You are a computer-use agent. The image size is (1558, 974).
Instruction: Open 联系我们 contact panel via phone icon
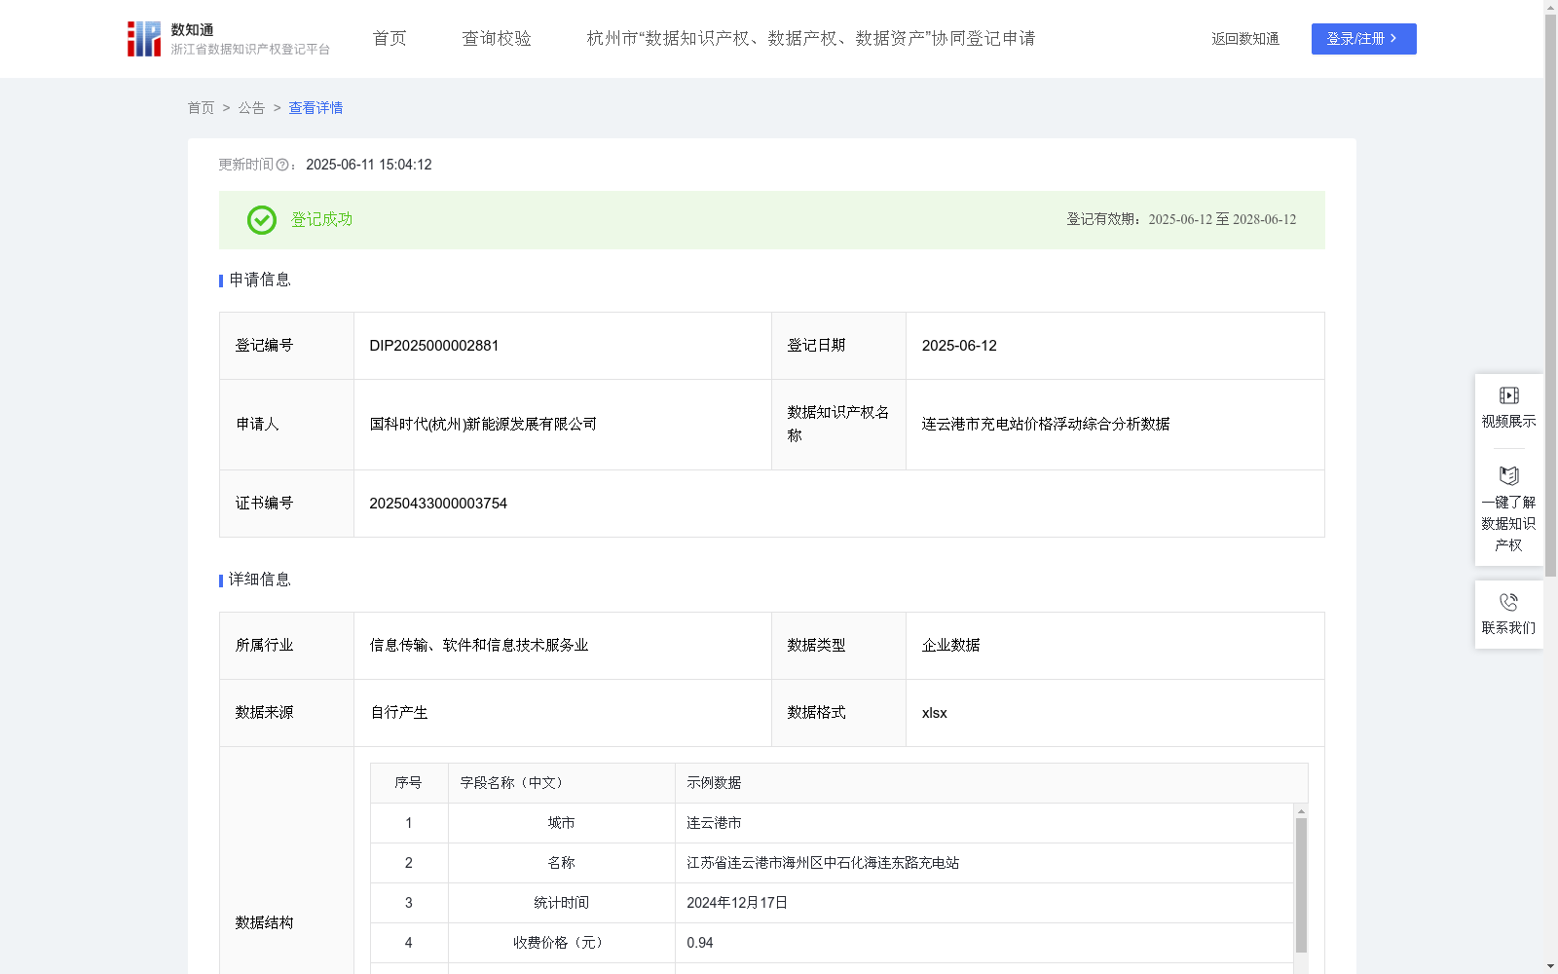pos(1508,602)
